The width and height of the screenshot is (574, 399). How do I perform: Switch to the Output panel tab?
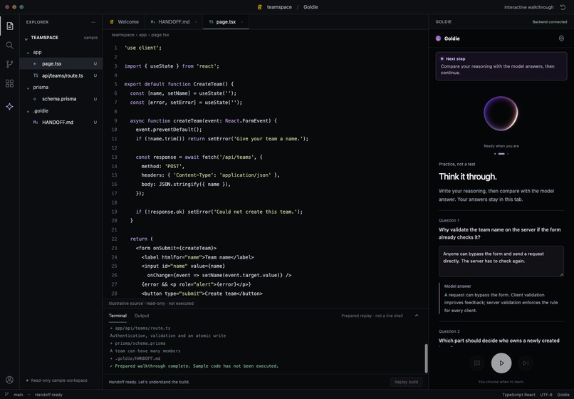142,316
